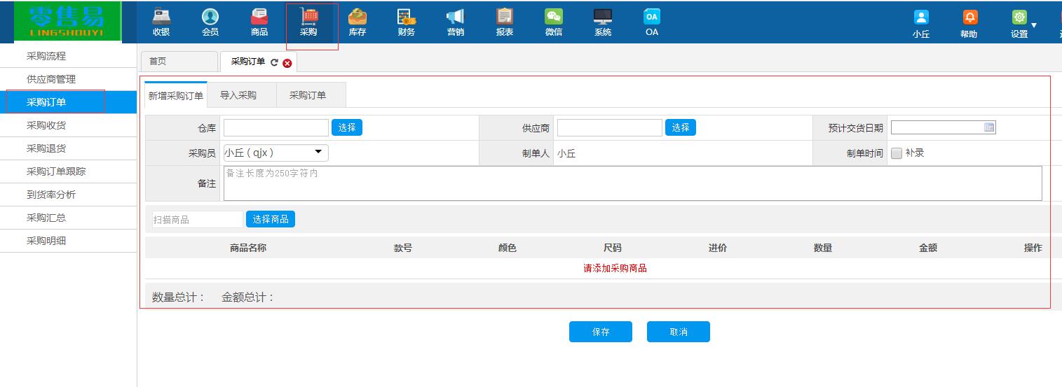Click the 请添加采购商品 message
This screenshot has width=1062, height=387.
click(615, 268)
